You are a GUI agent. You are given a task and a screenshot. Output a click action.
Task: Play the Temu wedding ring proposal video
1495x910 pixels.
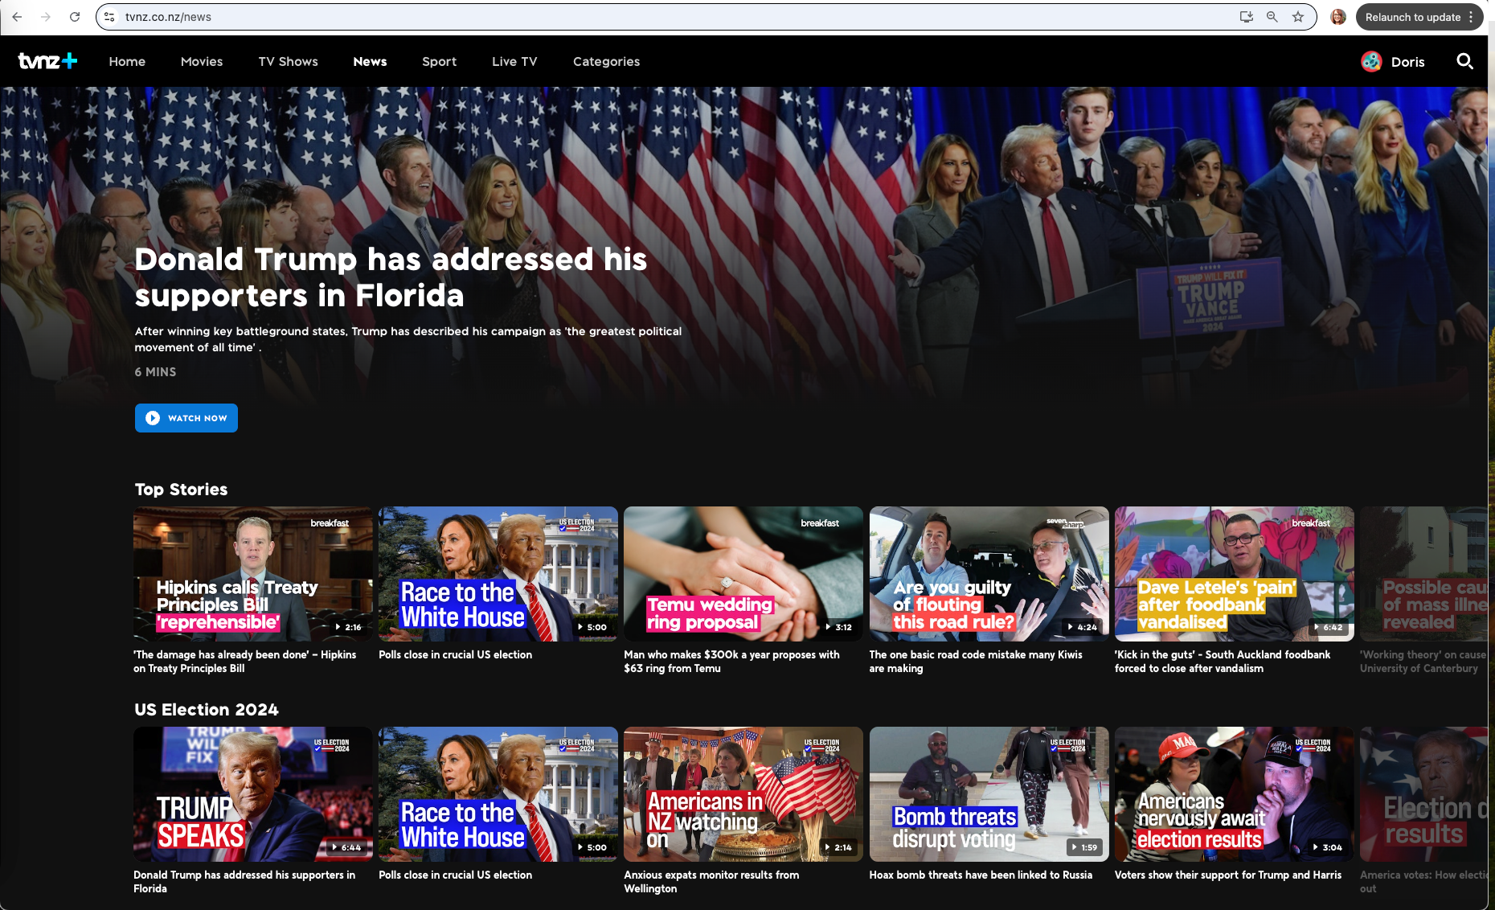pyautogui.click(x=743, y=574)
